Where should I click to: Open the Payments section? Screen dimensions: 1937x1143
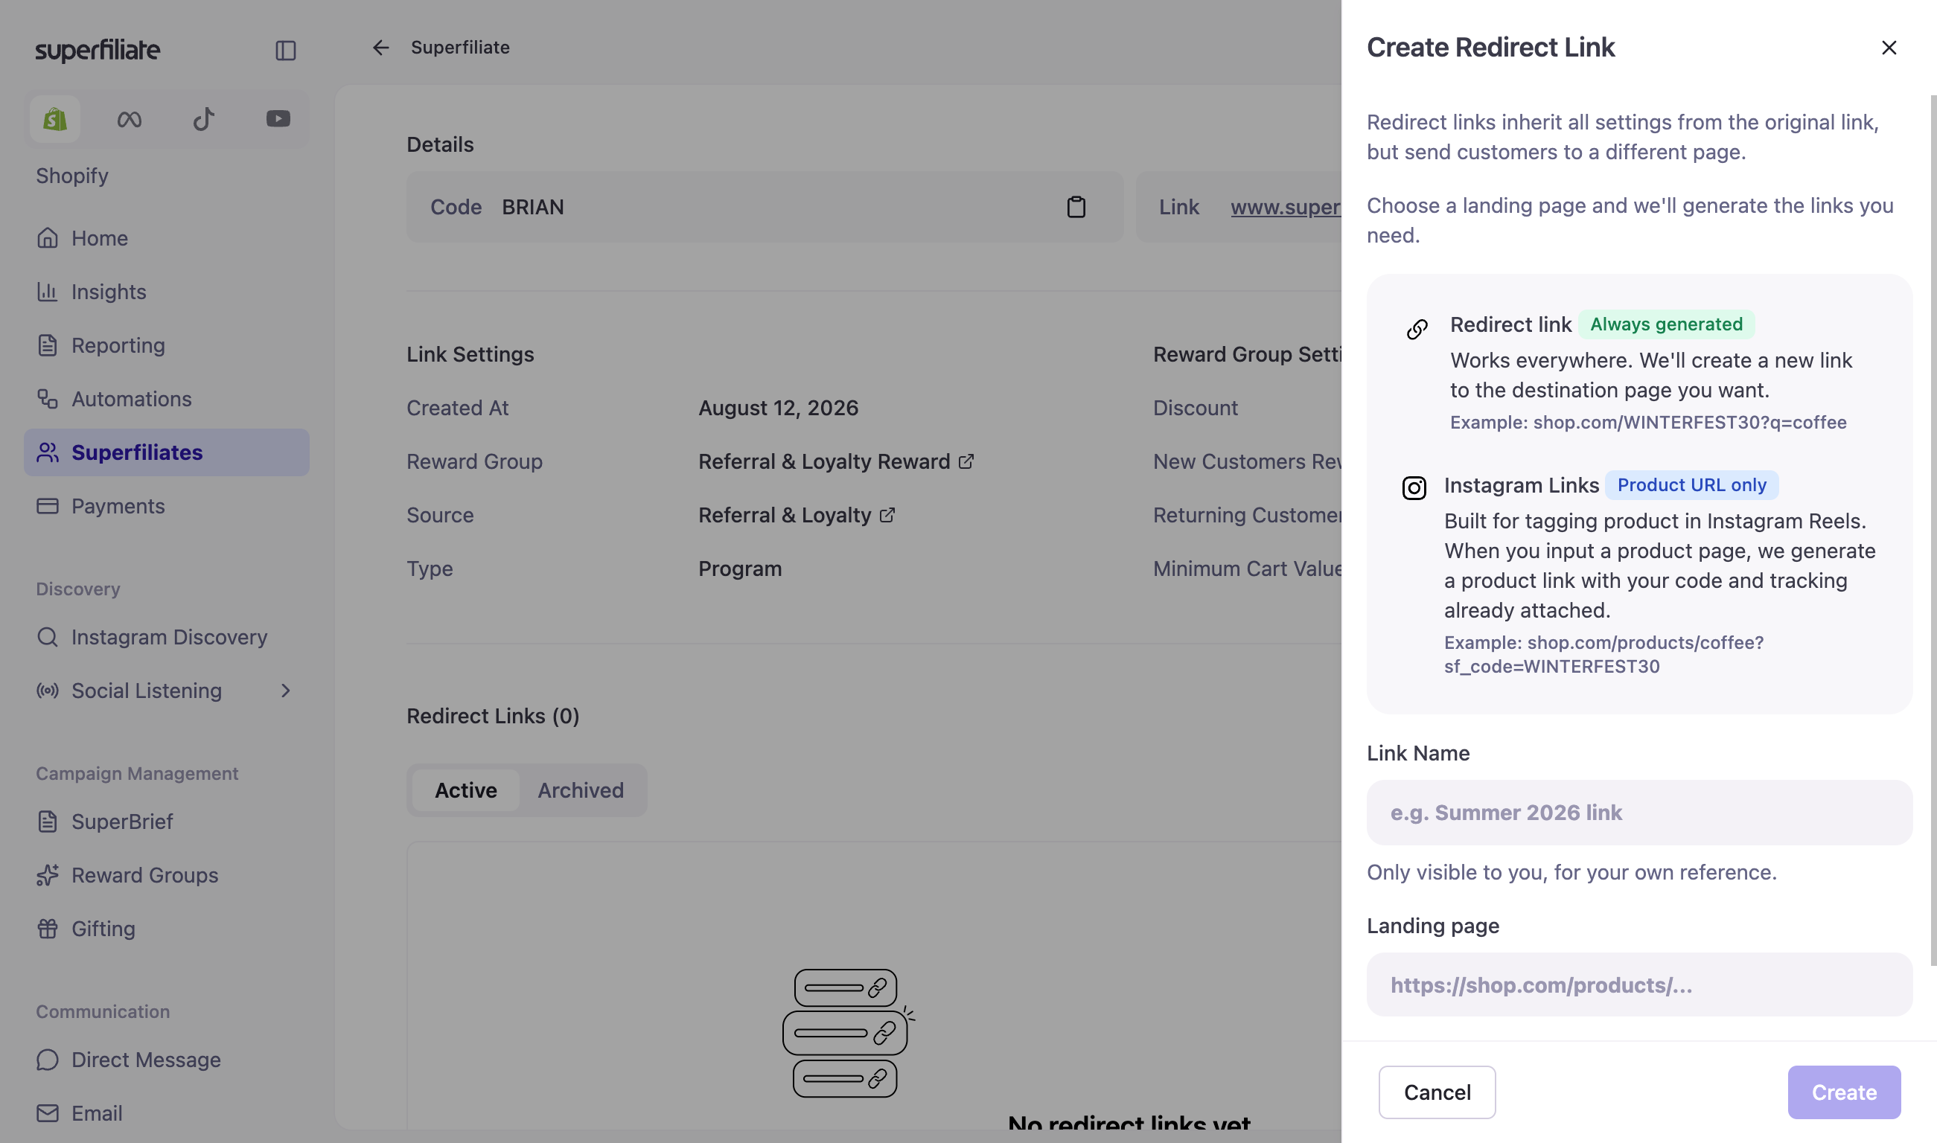click(167, 506)
